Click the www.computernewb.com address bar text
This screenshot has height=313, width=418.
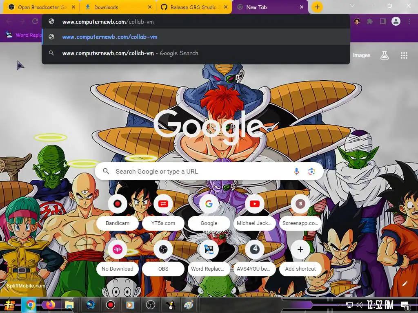[108, 22]
